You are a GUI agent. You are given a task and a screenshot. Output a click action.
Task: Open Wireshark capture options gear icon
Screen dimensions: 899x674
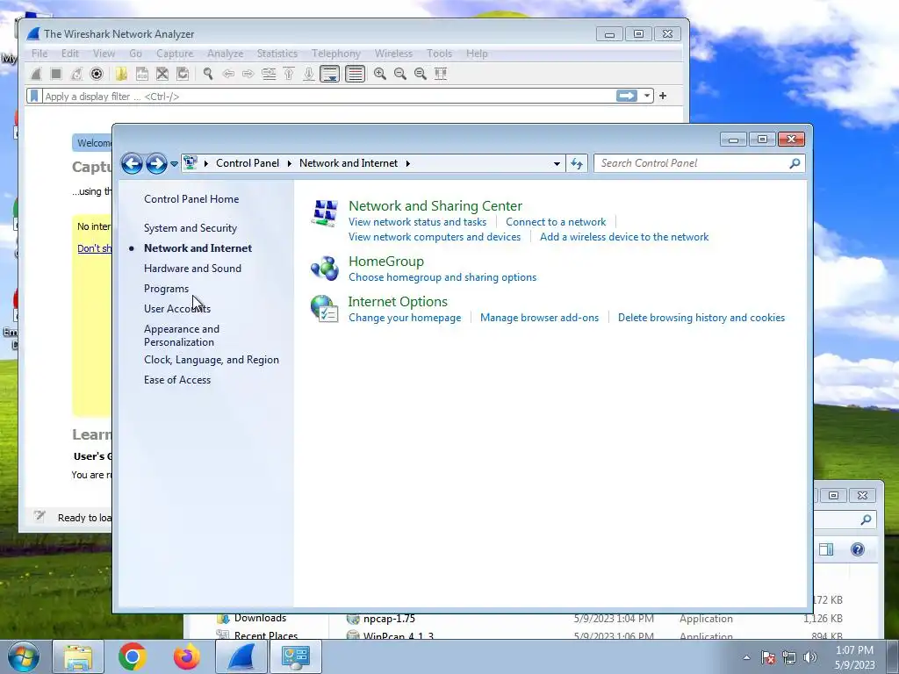(97, 74)
